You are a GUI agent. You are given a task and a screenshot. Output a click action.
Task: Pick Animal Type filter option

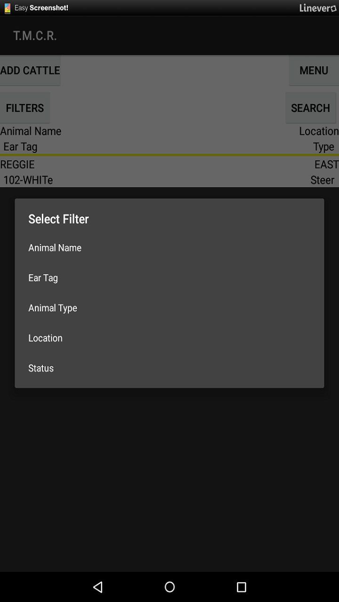tap(52, 308)
